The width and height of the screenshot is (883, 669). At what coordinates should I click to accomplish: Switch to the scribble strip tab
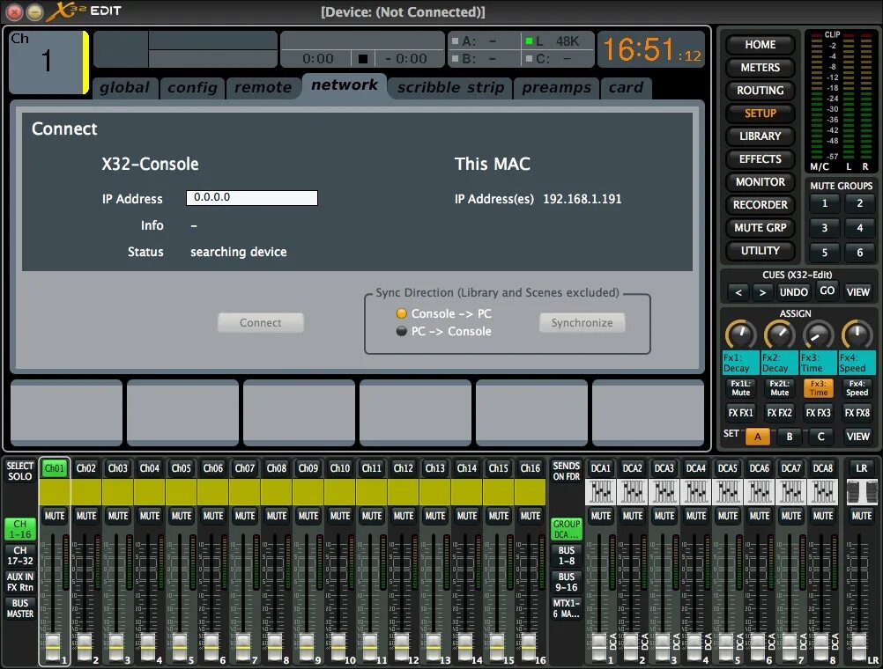(450, 88)
